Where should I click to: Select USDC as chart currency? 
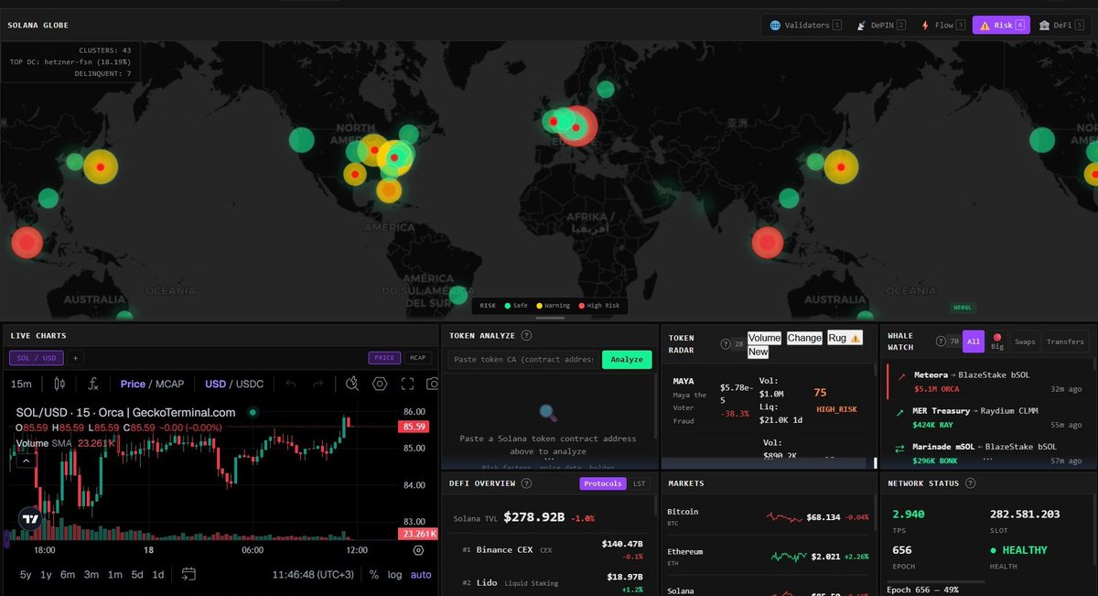click(x=250, y=385)
